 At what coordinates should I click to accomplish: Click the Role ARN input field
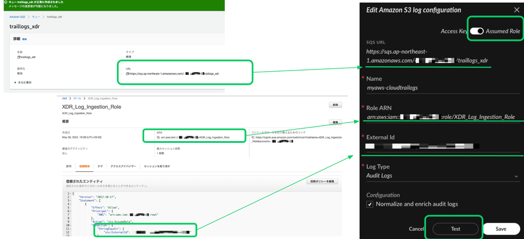[442, 117]
